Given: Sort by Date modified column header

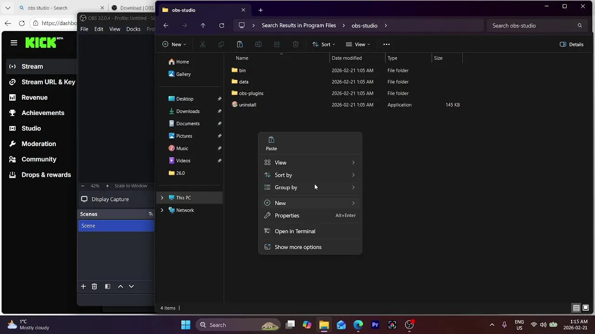Looking at the screenshot, I should tap(347, 58).
